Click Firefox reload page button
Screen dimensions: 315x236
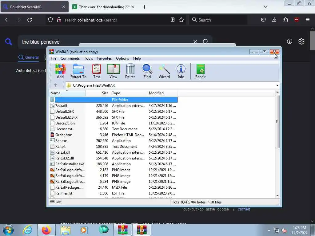click(x=30, y=20)
